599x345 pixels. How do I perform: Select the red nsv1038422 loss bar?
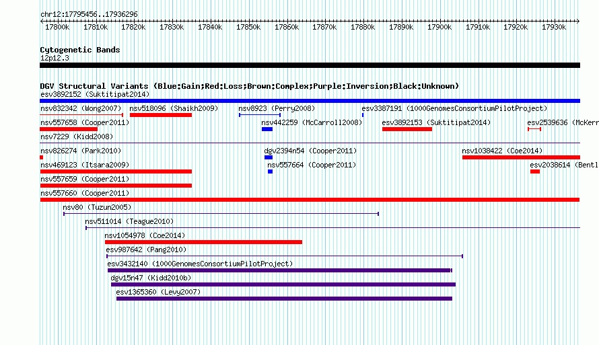(521, 157)
